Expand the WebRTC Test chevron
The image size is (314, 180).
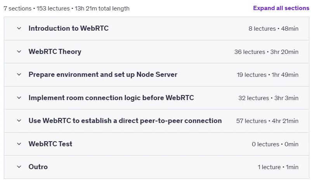(x=19, y=144)
